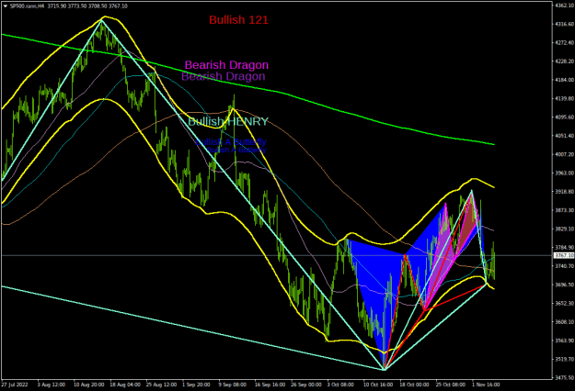The image size is (575, 391).
Task: Click the 3608.10 price scale value
Action: 564,322
